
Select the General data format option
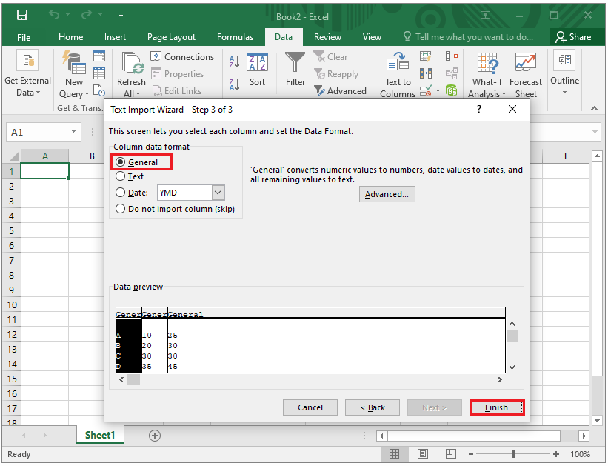click(120, 162)
